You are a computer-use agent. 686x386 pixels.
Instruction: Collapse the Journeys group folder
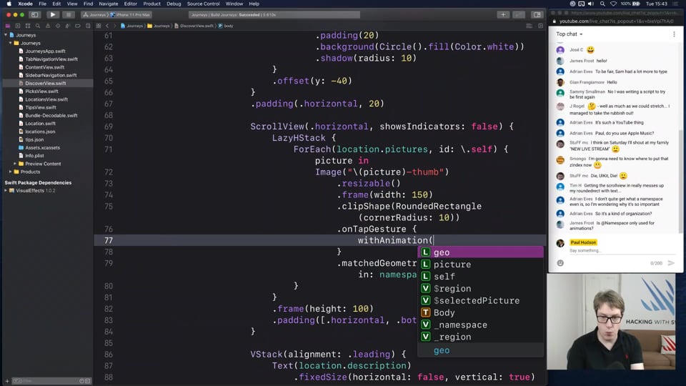pos(11,43)
